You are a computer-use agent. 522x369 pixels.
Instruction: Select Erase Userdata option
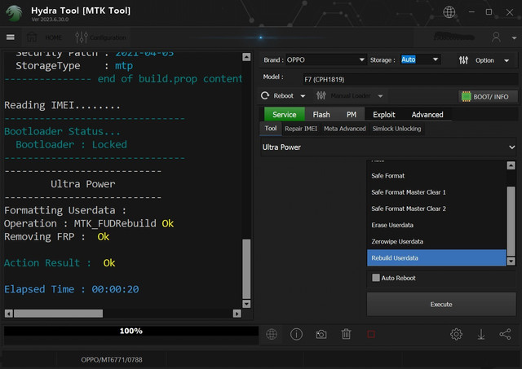[x=436, y=225]
